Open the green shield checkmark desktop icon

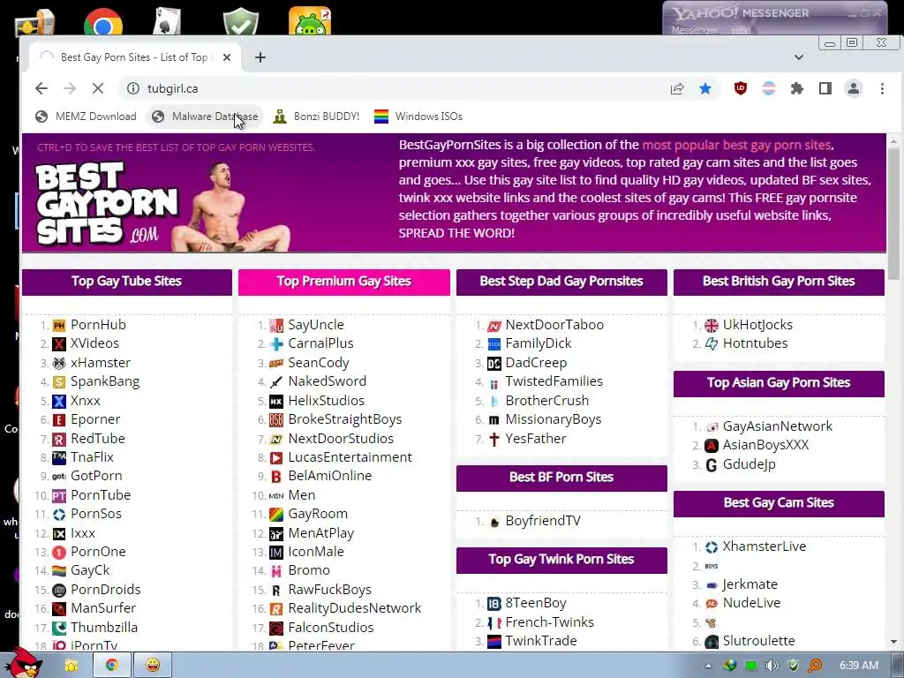point(240,21)
